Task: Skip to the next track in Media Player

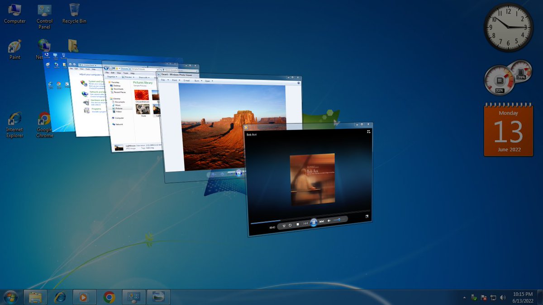Action: click(x=321, y=221)
